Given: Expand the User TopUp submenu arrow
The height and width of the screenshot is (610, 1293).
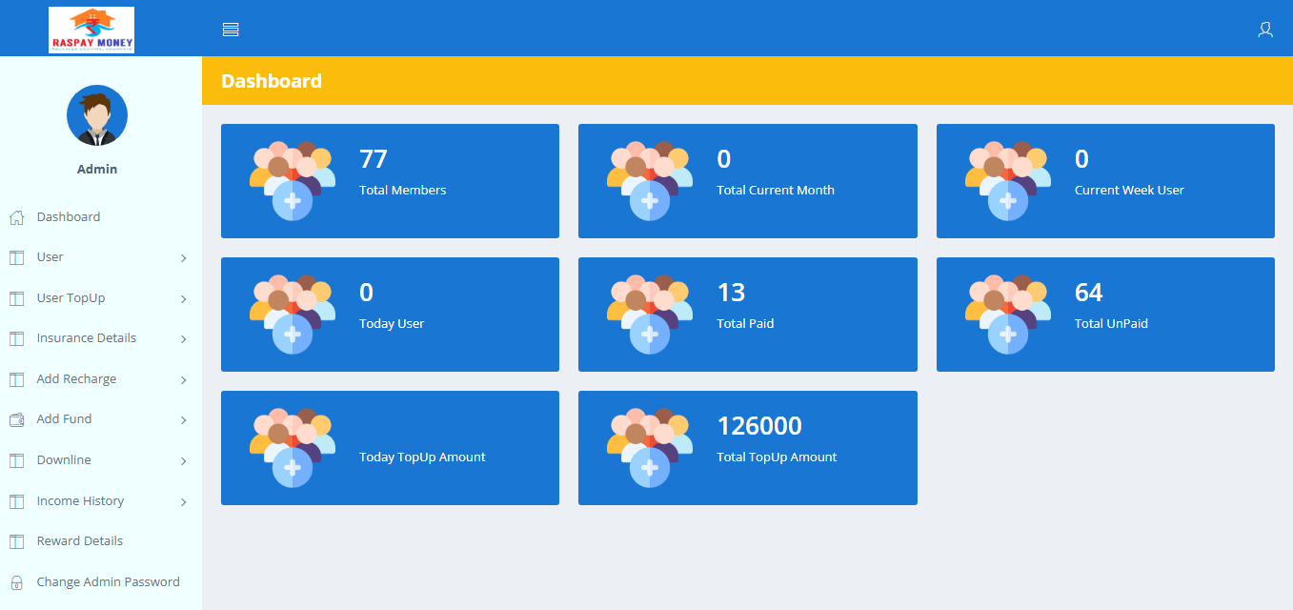Looking at the screenshot, I should [183, 299].
